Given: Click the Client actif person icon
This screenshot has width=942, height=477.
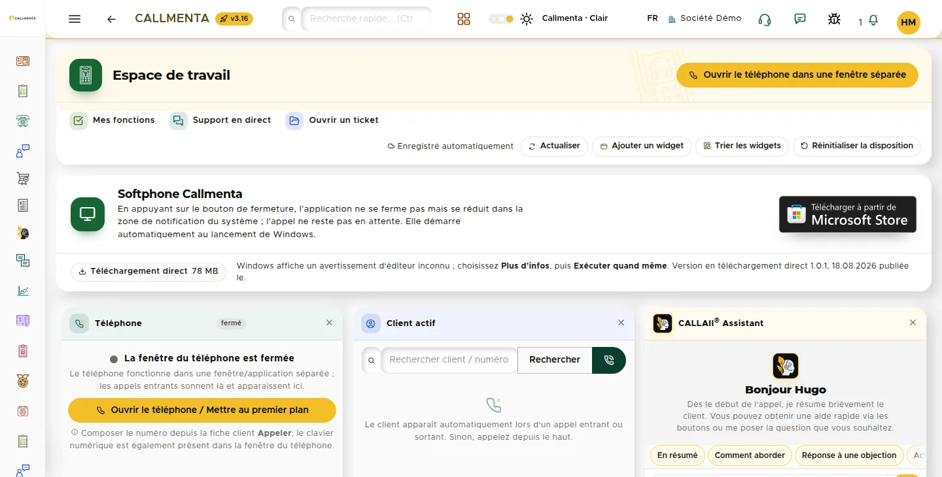Looking at the screenshot, I should tap(371, 323).
